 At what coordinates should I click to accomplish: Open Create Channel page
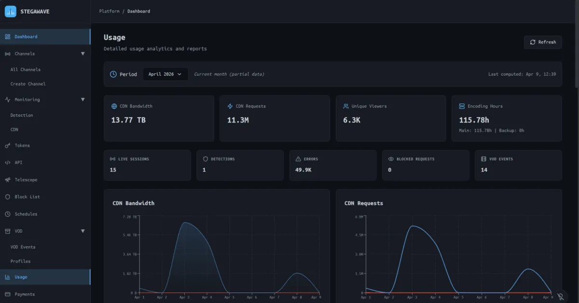28,84
